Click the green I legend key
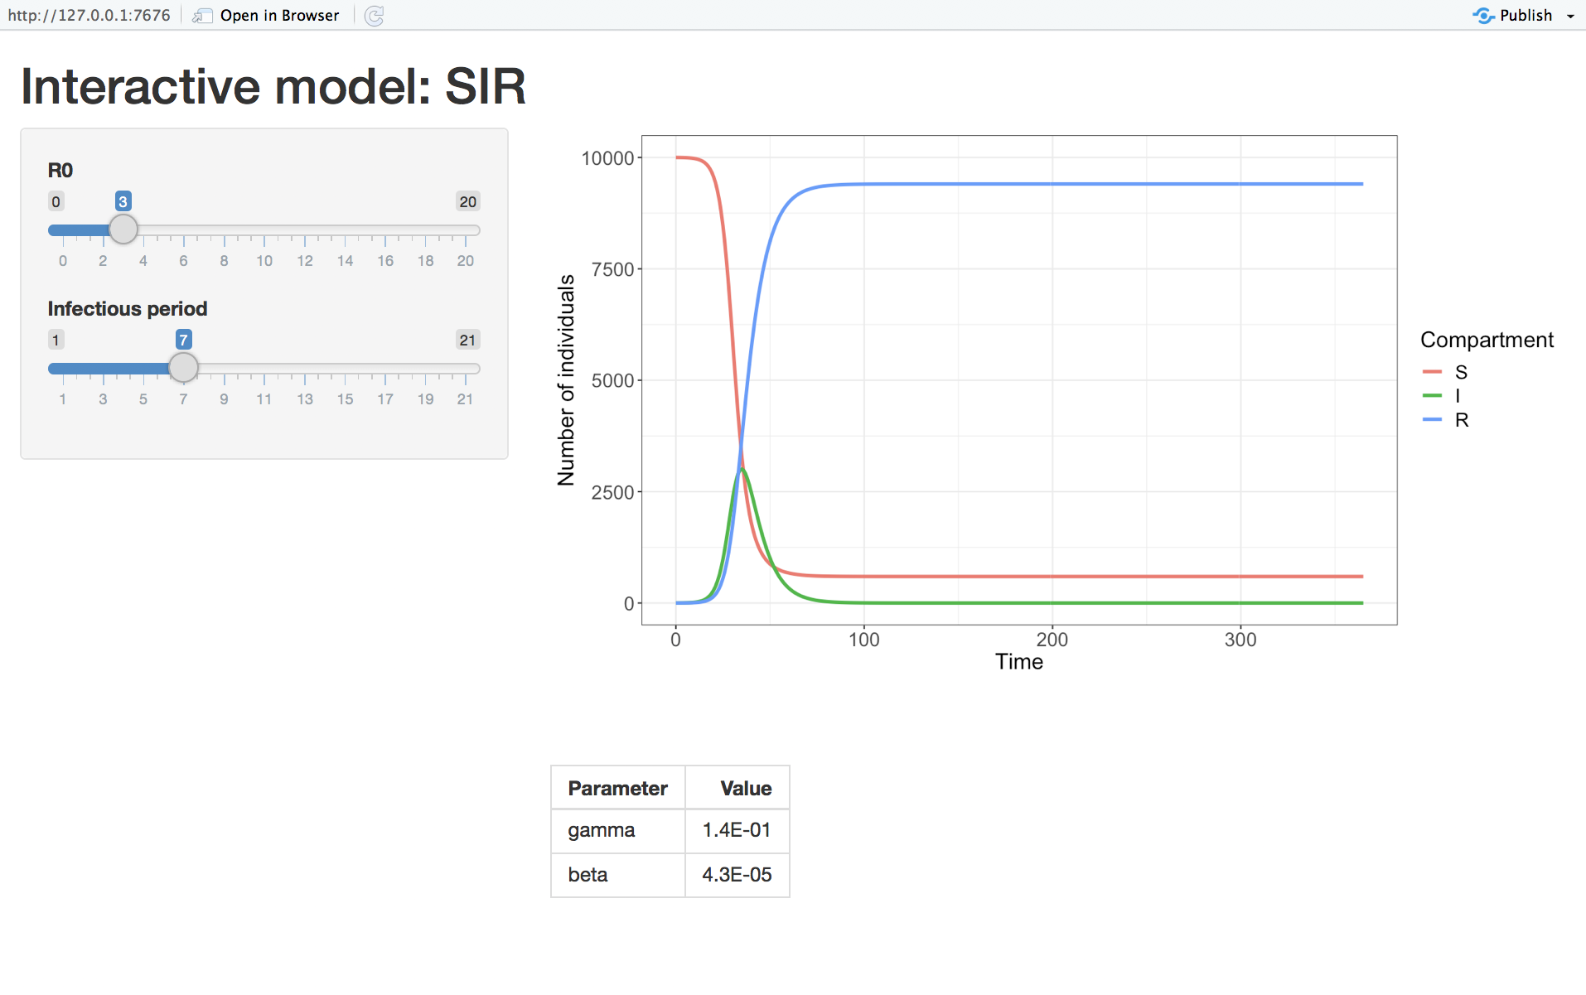This screenshot has height=995, width=1586. tap(1432, 396)
